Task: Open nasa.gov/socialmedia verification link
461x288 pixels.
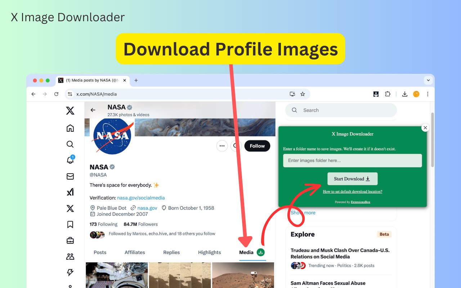Action: pyautogui.click(x=141, y=198)
